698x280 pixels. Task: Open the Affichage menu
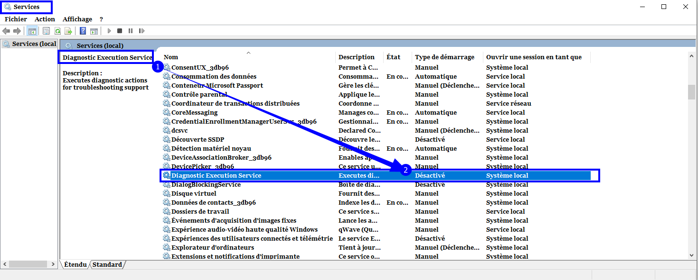(x=77, y=19)
